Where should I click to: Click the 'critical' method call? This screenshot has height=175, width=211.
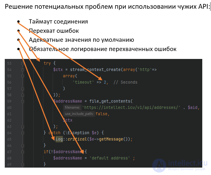[x=77, y=139]
